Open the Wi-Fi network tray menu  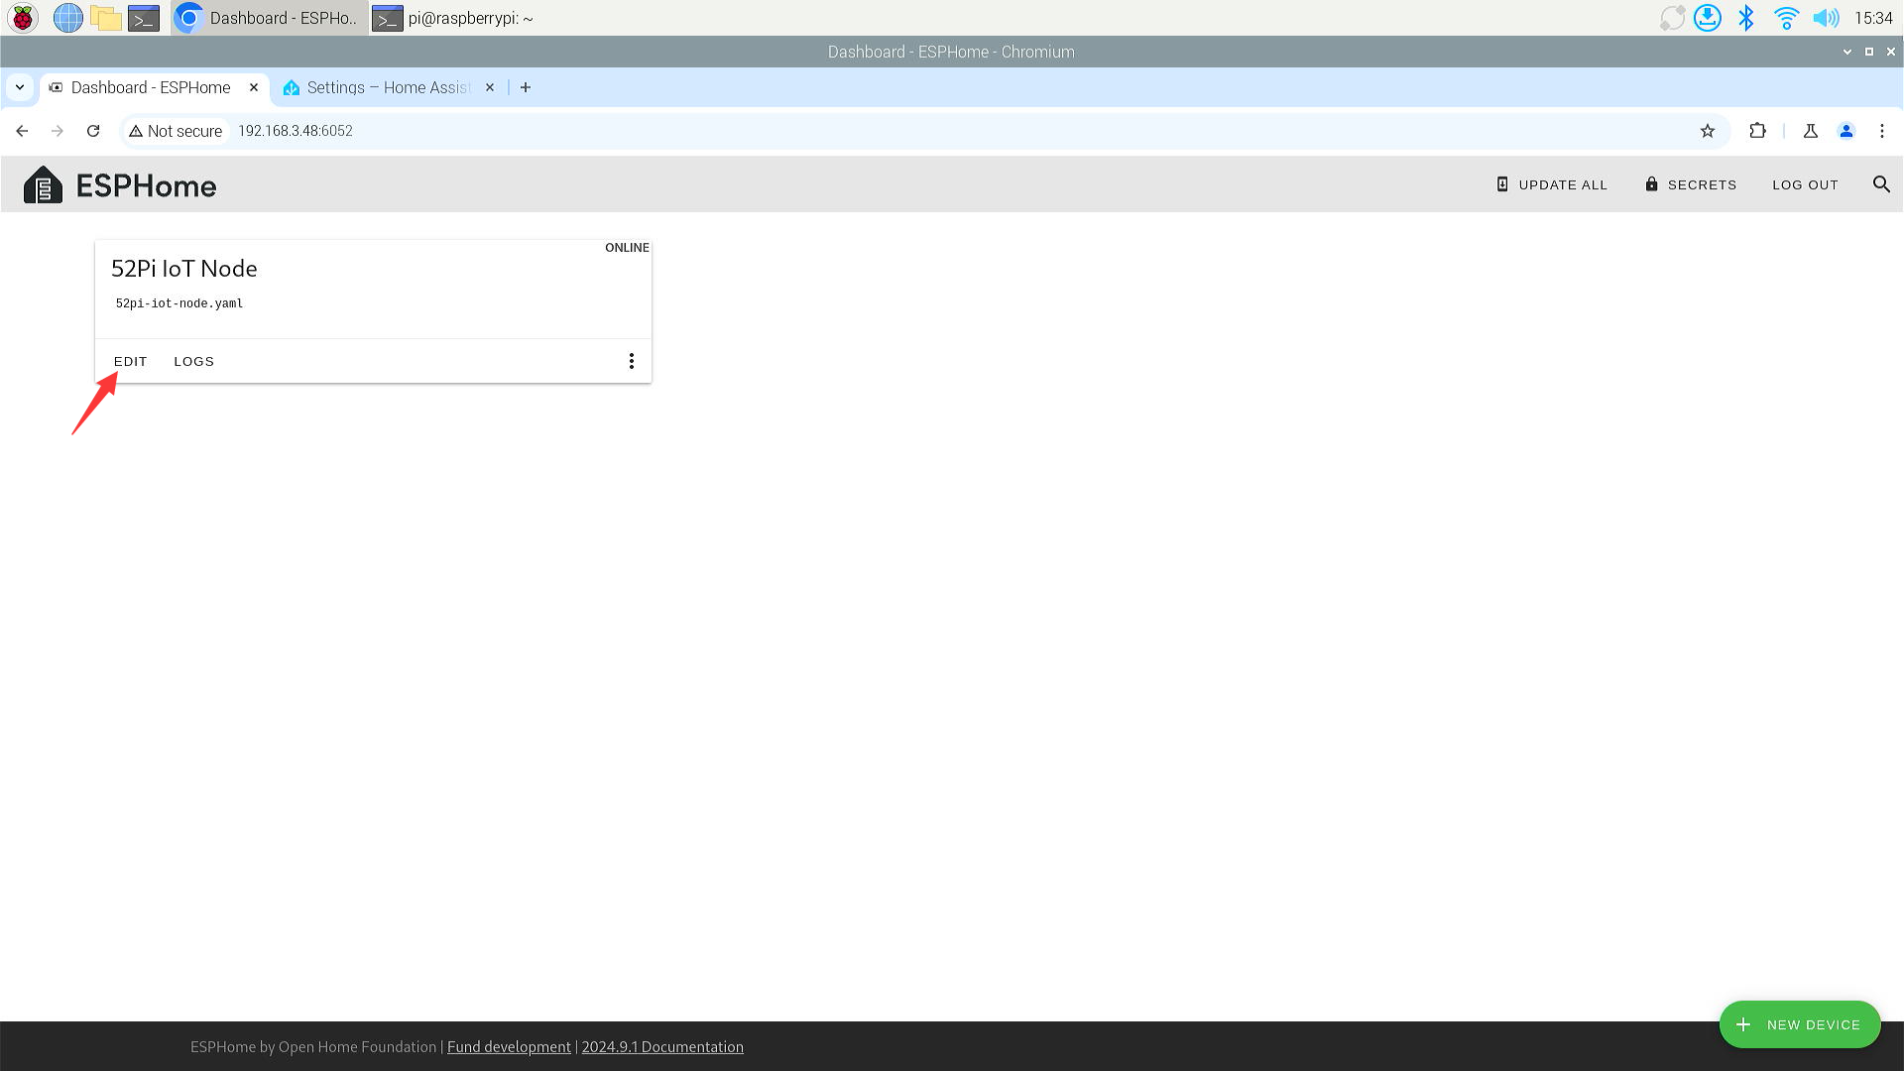[x=1786, y=18]
